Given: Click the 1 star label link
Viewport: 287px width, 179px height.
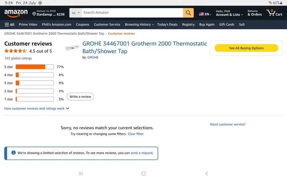Looking at the screenshot, I should point(9,99).
